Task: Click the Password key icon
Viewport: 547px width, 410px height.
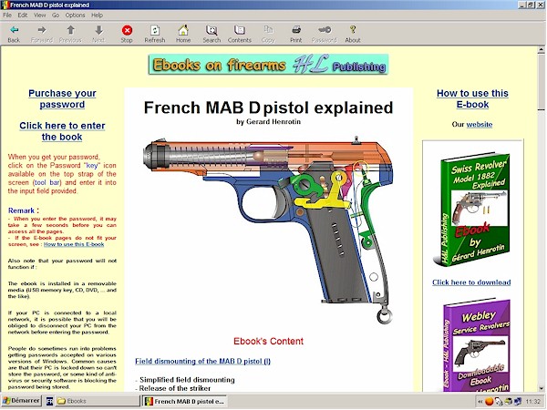Action: click(x=325, y=30)
